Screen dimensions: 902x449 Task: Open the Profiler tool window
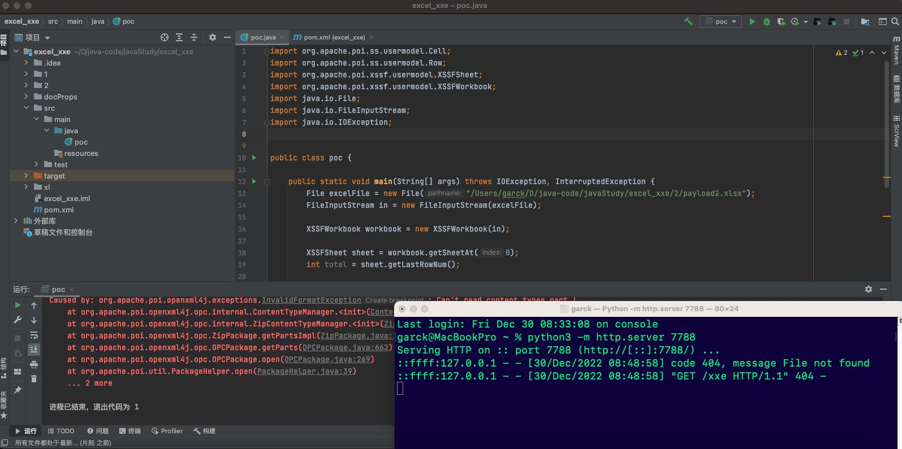167,431
